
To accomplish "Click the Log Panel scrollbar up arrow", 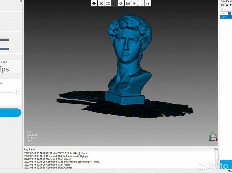I will (x=217, y=153).
